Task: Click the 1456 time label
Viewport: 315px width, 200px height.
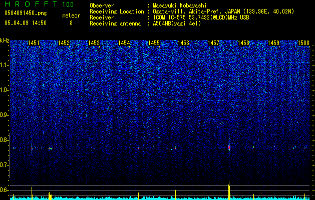Action: tap(184, 42)
